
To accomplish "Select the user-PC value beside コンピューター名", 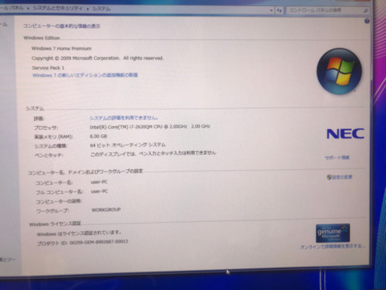I will (100, 182).
